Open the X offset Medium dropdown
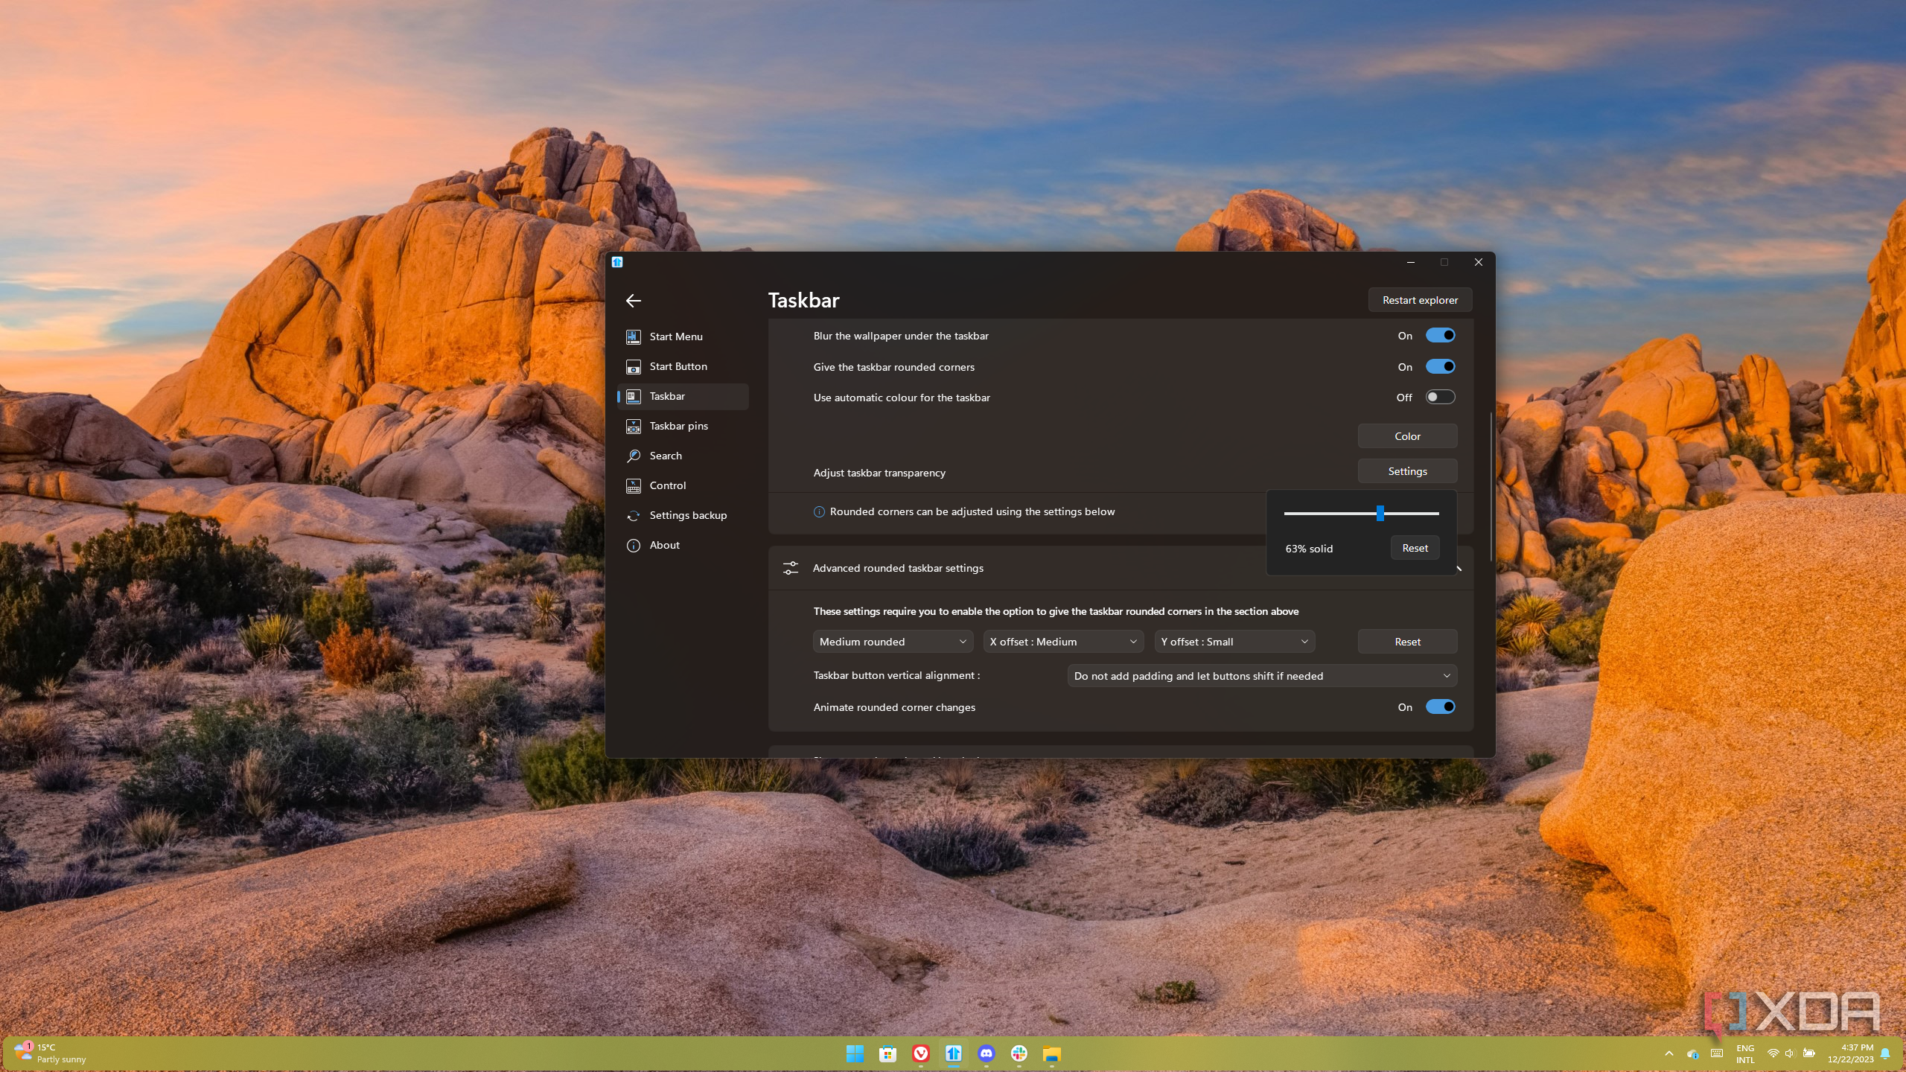The height and width of the screenshot is (1072, 1906). (1063, 642)
